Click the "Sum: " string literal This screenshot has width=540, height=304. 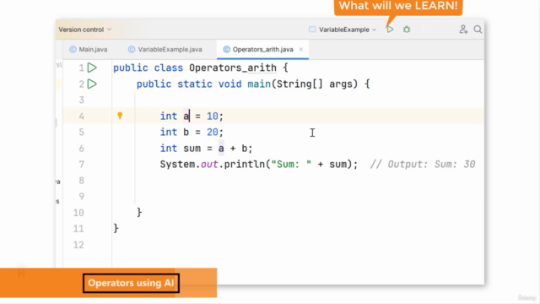pos(291,164)
